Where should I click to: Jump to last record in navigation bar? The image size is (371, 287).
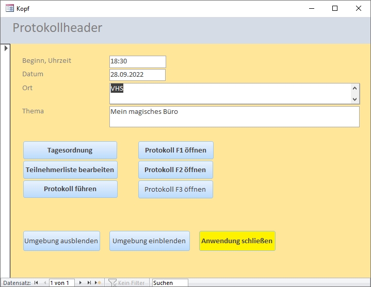coord(89,283)
